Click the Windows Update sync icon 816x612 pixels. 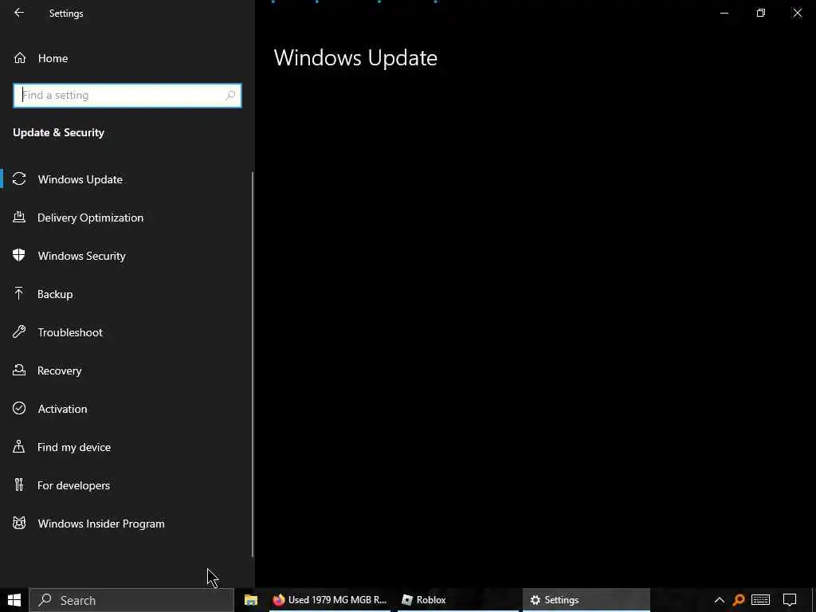click(x=19, y=179)
